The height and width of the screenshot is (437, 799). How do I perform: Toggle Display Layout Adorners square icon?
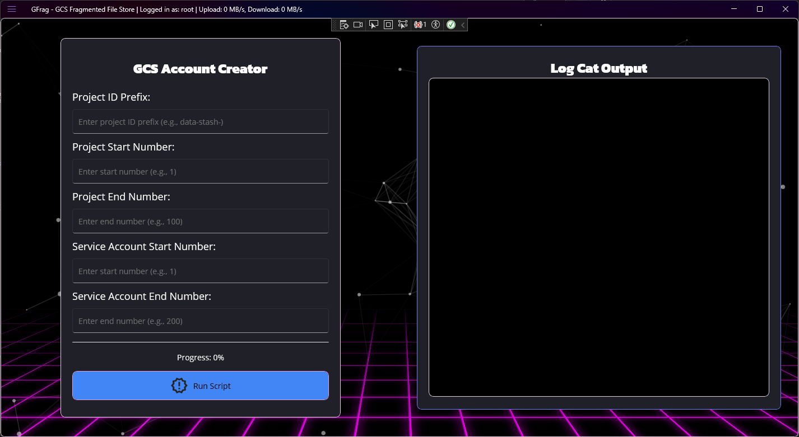pyautogui.click(x=388, y=25)
